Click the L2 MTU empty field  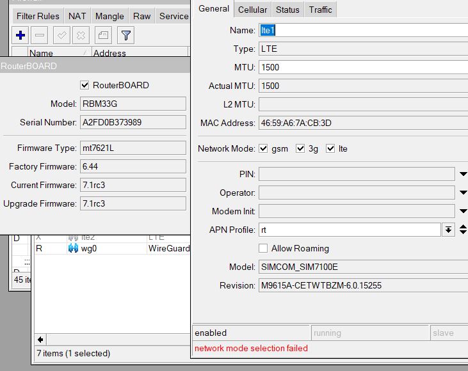363,104
